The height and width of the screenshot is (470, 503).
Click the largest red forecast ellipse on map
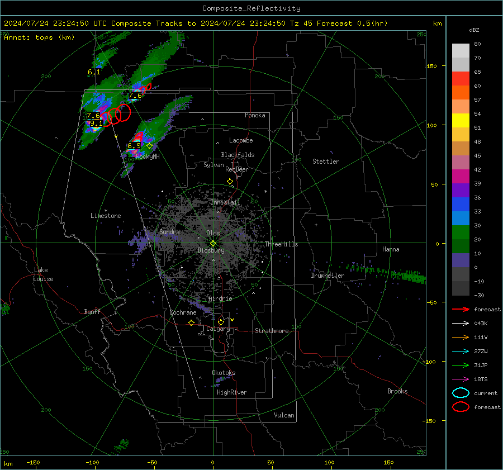coord(123,112)
